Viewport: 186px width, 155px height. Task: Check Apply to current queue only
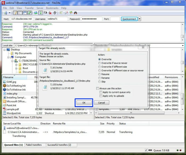(101, 92)
